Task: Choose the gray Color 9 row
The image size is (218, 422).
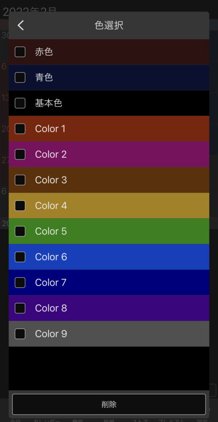Action: pyautogui.click(x=109, y=334)
